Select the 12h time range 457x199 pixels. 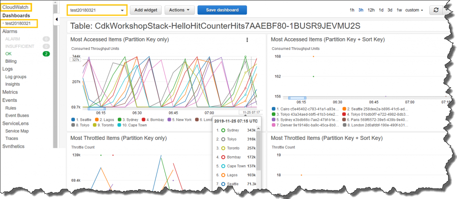[371, 10]
